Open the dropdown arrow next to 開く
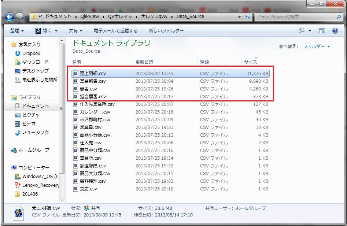This screenshot has height=226, width=347. (x=56, y=31)
